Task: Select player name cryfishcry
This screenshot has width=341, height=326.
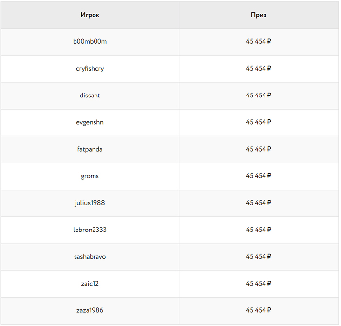Action: [x=90, y=69]
